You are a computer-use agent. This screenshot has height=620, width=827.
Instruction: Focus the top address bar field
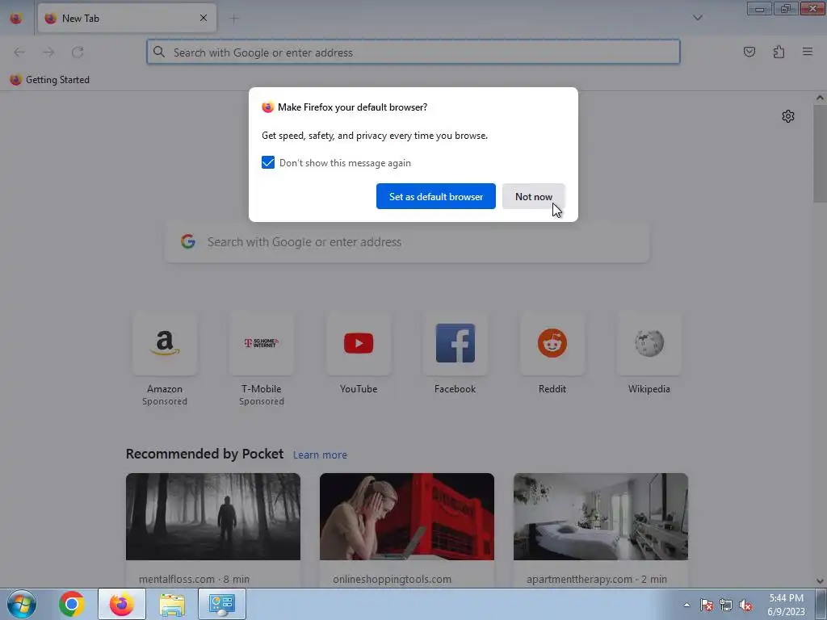(x=413, y=52)
